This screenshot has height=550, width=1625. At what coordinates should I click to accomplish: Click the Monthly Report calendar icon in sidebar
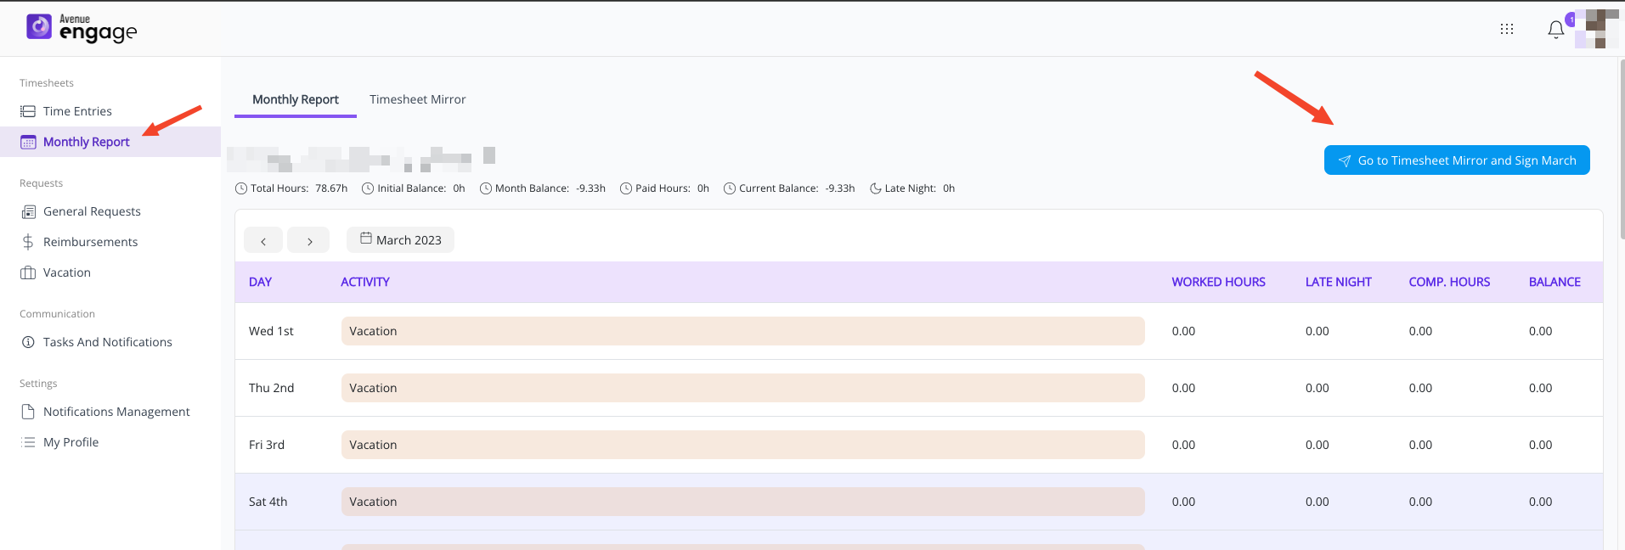28,142
